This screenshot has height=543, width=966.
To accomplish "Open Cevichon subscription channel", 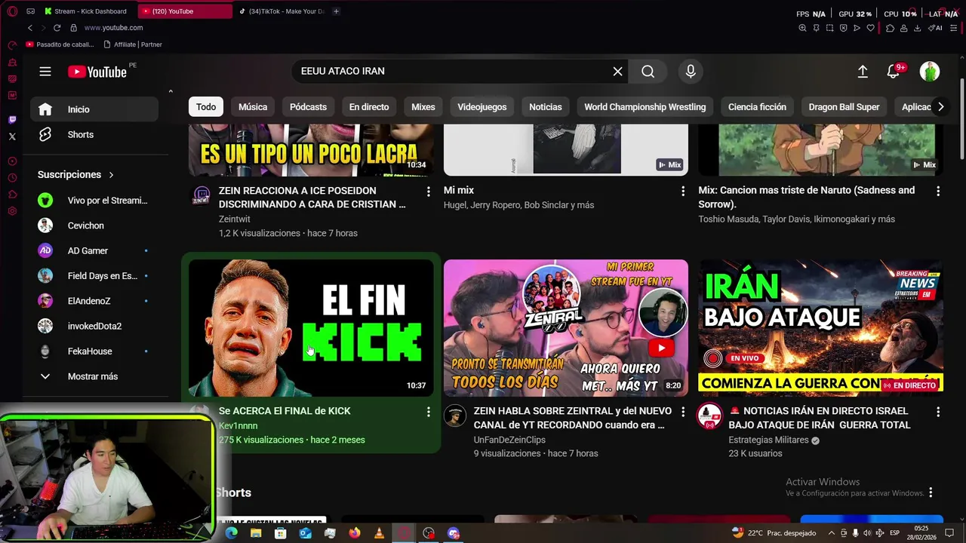I will [x=94, y=225].
